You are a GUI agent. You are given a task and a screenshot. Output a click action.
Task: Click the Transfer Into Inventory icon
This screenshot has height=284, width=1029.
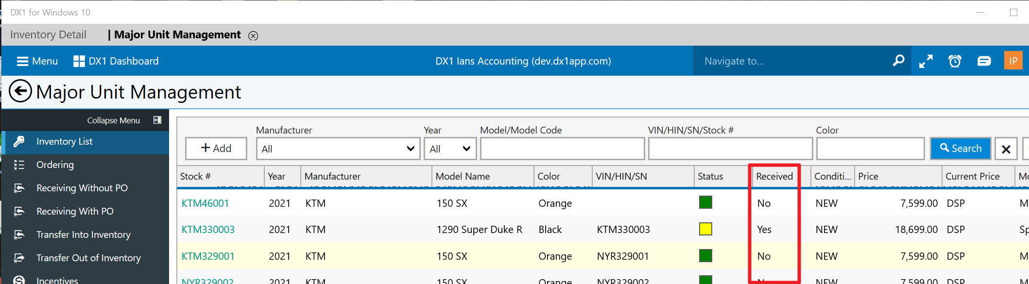click(19, 234)
